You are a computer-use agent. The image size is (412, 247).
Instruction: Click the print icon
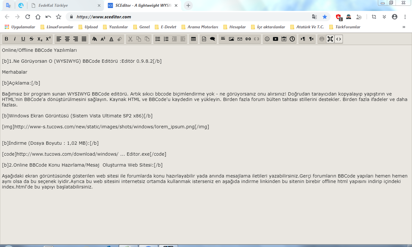(x=322, y=39)
